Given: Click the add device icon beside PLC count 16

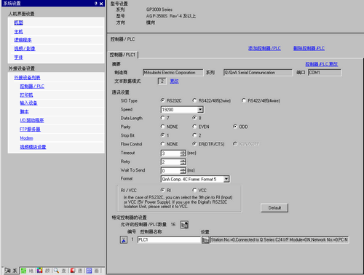Looking at the screenshot, I should coord(184,225).
